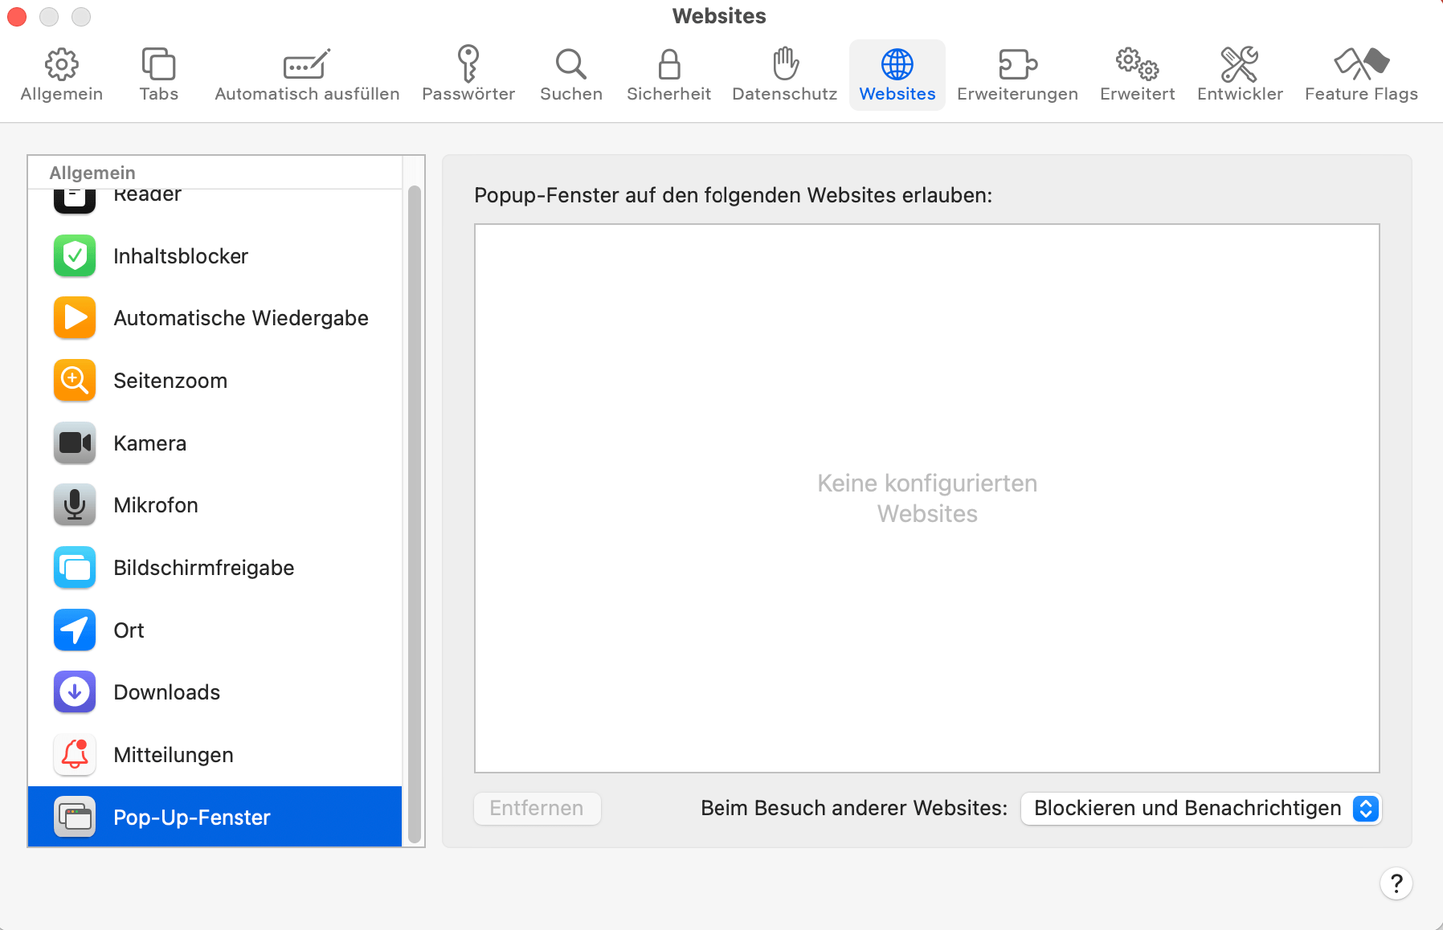Switch to the Websites tab
The image size is (1443, 930).
coord(897,72)
